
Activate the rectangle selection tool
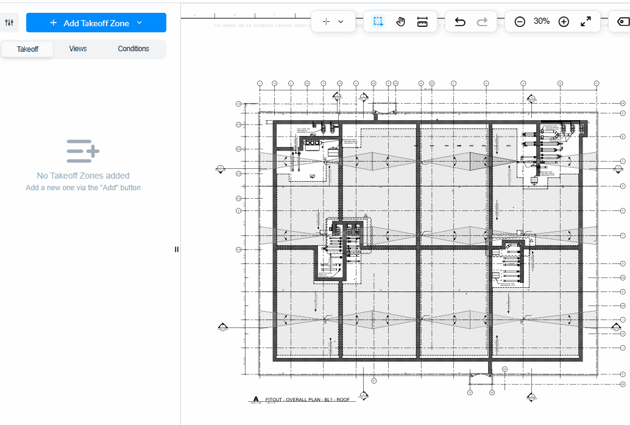[x=378, y=21]
